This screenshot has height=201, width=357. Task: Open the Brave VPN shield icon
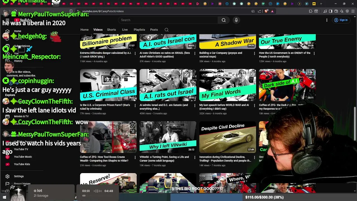tap(347, 11)
